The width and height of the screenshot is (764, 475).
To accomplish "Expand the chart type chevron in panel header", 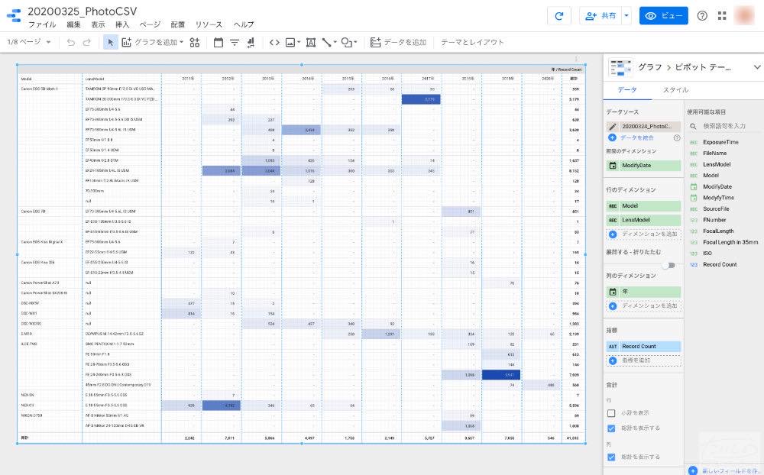I will coord(756,67).
